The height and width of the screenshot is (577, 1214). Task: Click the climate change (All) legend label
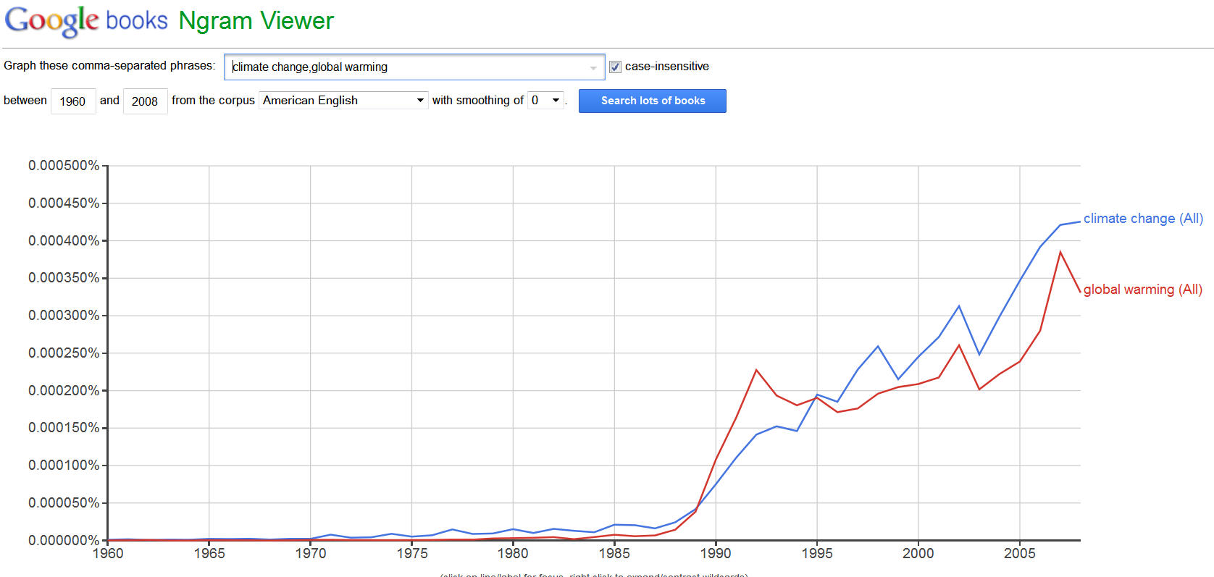point(1142,219)
